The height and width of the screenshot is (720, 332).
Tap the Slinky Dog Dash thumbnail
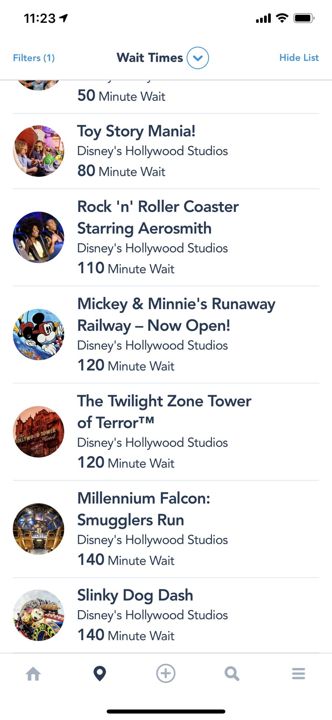point(39,615)
